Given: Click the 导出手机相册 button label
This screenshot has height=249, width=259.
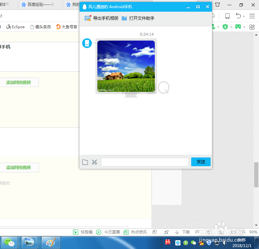Looking at the screenshot, I should (x=106, y=18).
